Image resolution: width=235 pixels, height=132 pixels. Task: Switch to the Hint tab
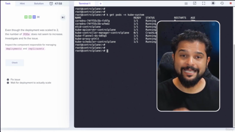tap(22, 3)
